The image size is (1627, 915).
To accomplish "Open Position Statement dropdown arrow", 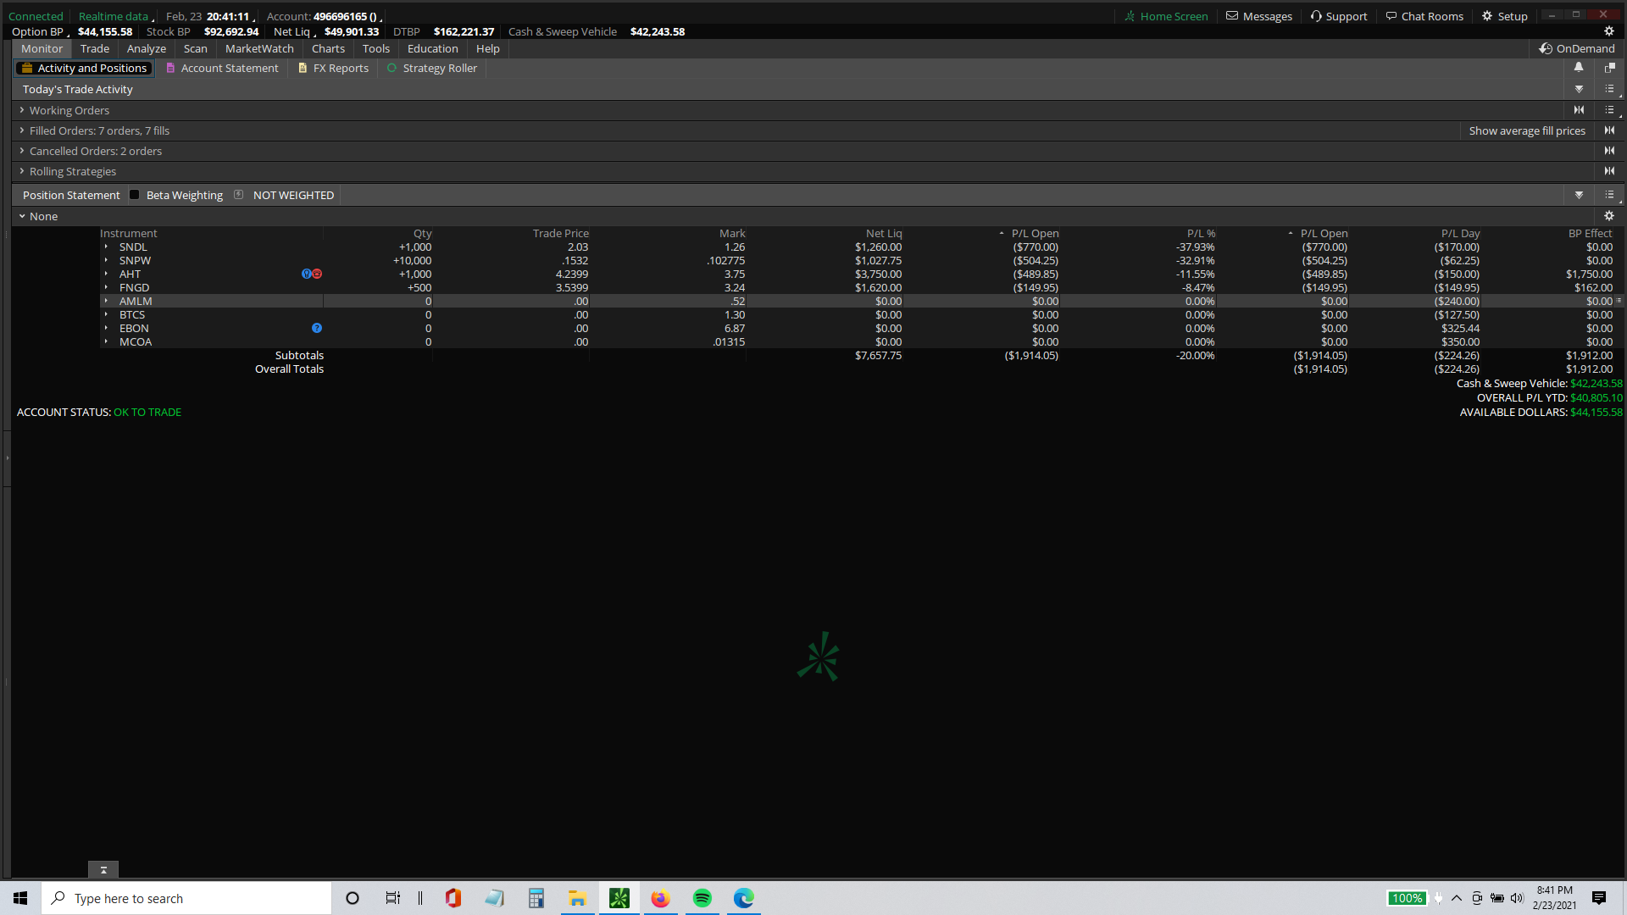I will (x=1579, y=195).
